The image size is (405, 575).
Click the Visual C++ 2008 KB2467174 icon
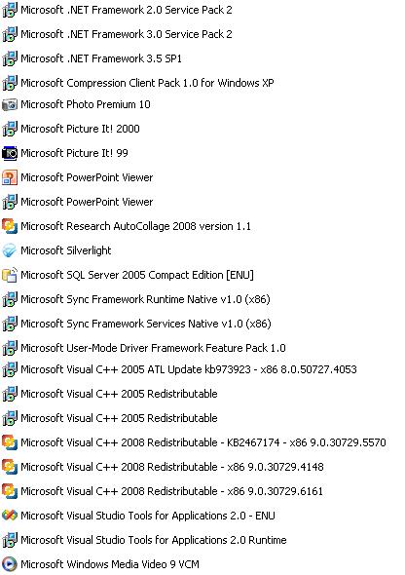tap(10, 442)
